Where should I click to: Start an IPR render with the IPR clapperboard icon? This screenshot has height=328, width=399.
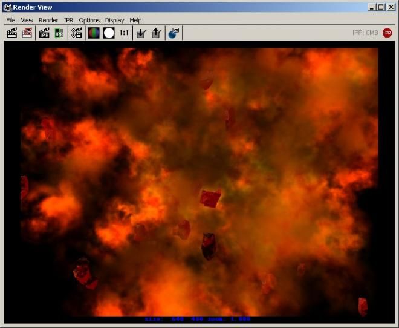tap(44, 33)
